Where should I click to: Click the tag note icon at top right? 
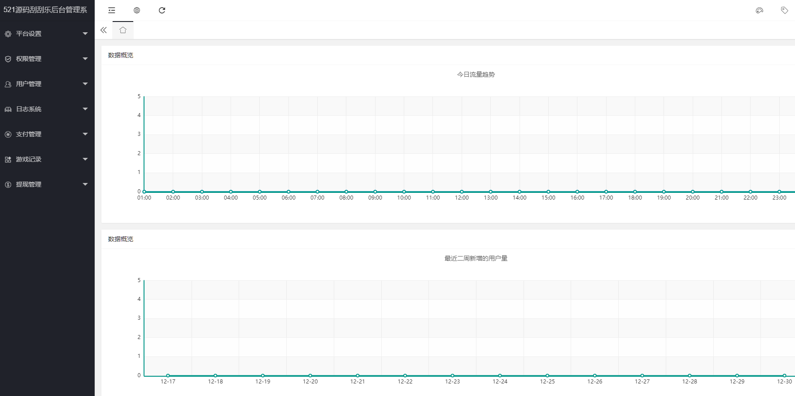click(784, 10)
